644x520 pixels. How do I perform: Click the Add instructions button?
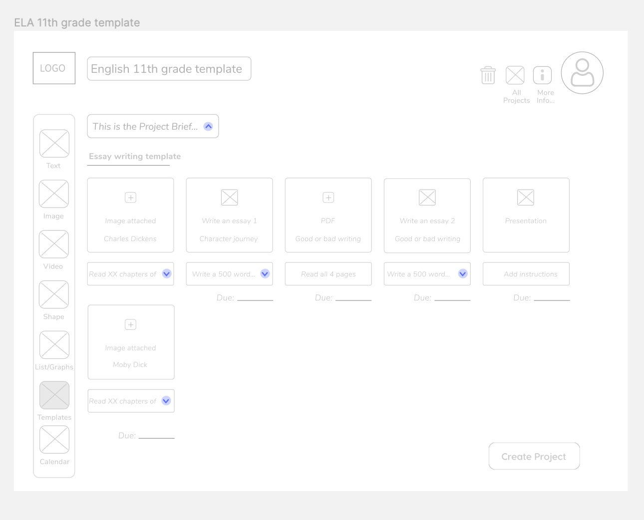tap(526, 274)
